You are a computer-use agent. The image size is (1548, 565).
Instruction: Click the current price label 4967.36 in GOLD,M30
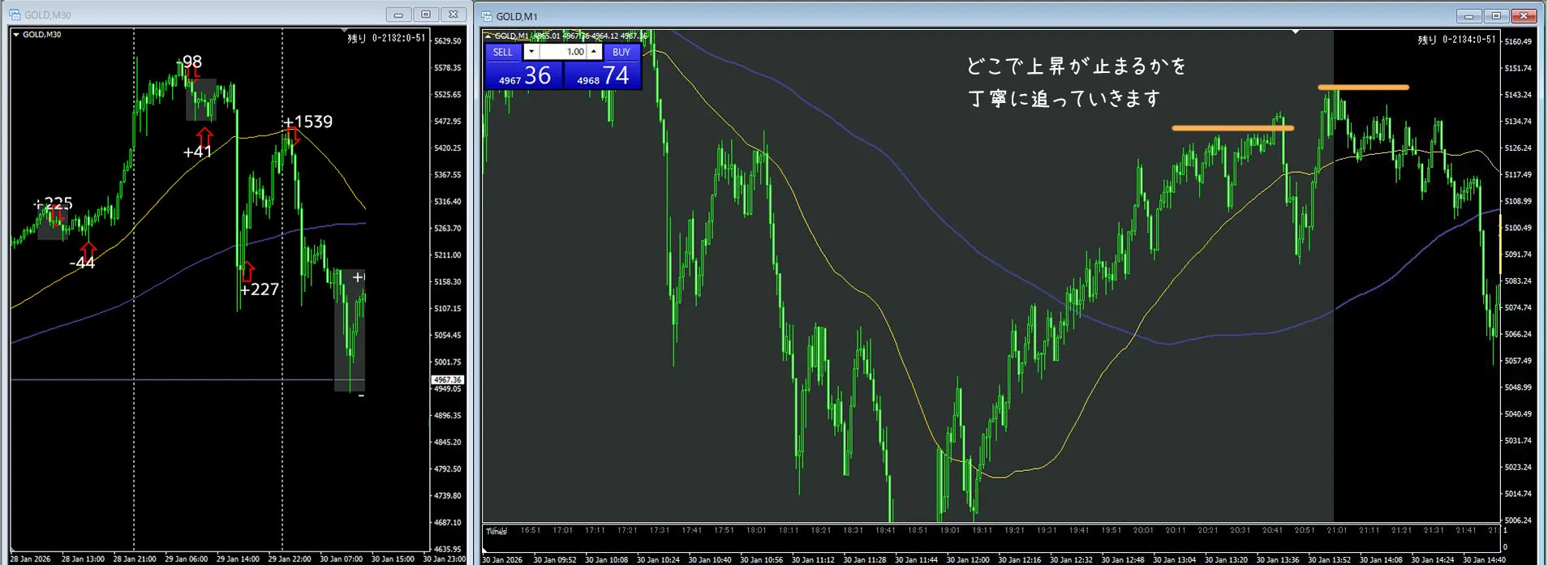pyautogui.click(x=447, y=379)
